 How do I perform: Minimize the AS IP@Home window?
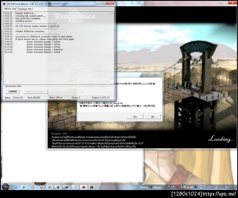98,3
